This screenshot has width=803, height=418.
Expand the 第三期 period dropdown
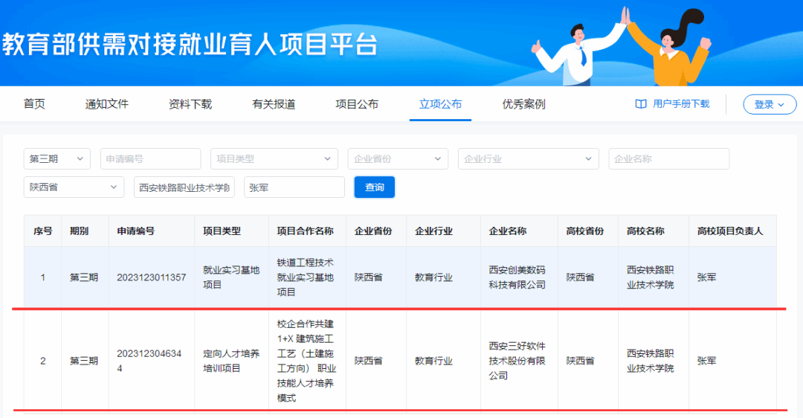pyautogui.click(x=57, y=159)
